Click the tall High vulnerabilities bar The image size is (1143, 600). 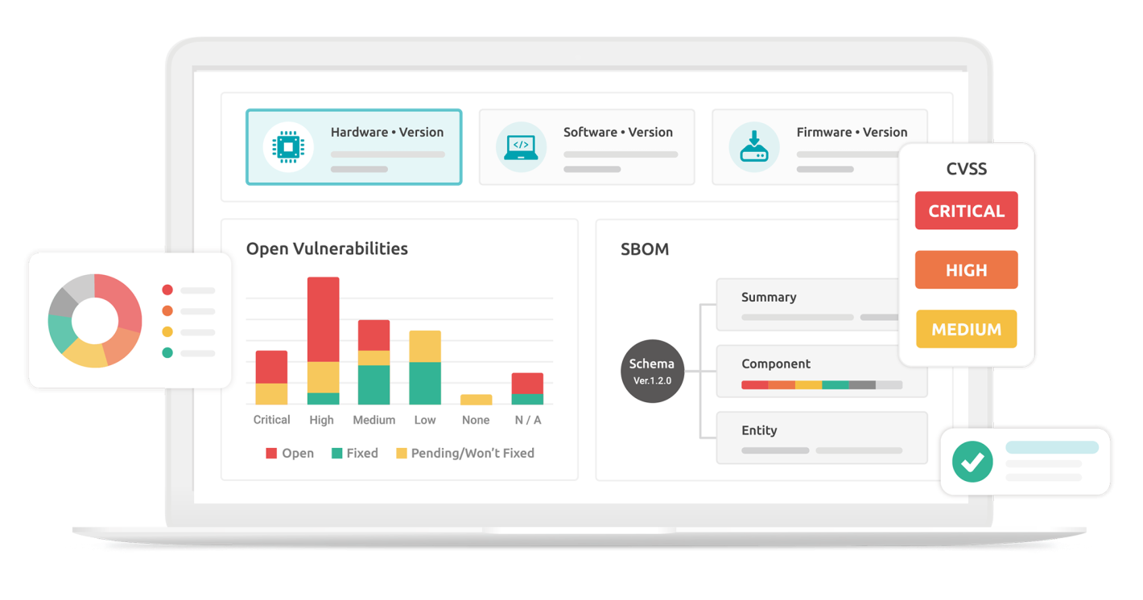323,340
